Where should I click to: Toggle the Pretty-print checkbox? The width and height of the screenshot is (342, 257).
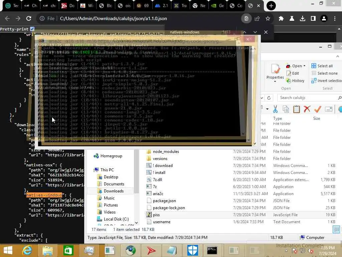[x=32, y=29]
